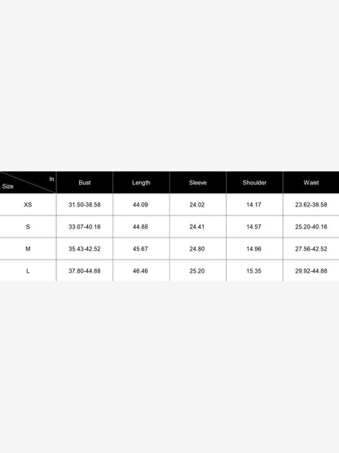Select the XS size row label

(28, 205)
